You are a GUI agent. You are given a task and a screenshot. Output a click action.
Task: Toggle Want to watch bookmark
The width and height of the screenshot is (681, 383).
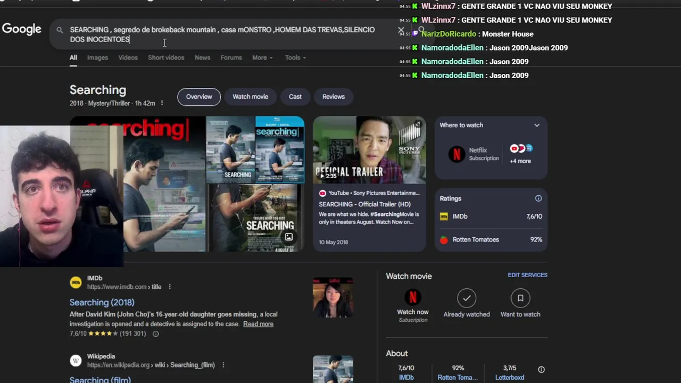coord(520,304)
